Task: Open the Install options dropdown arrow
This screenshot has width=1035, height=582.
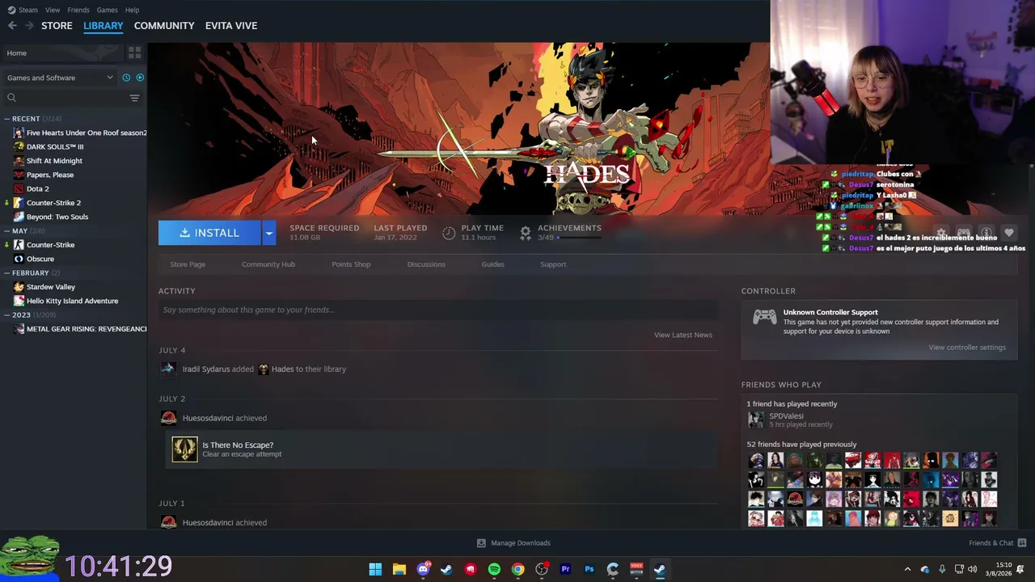Action: (269, 233)
